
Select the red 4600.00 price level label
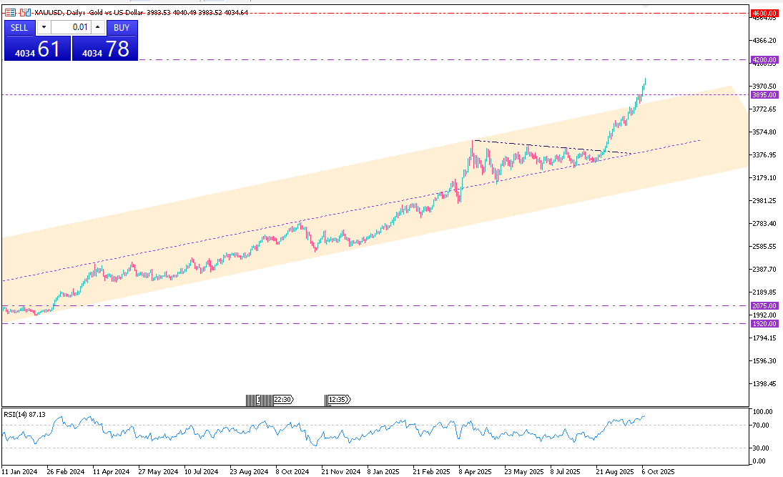point(764,13)
